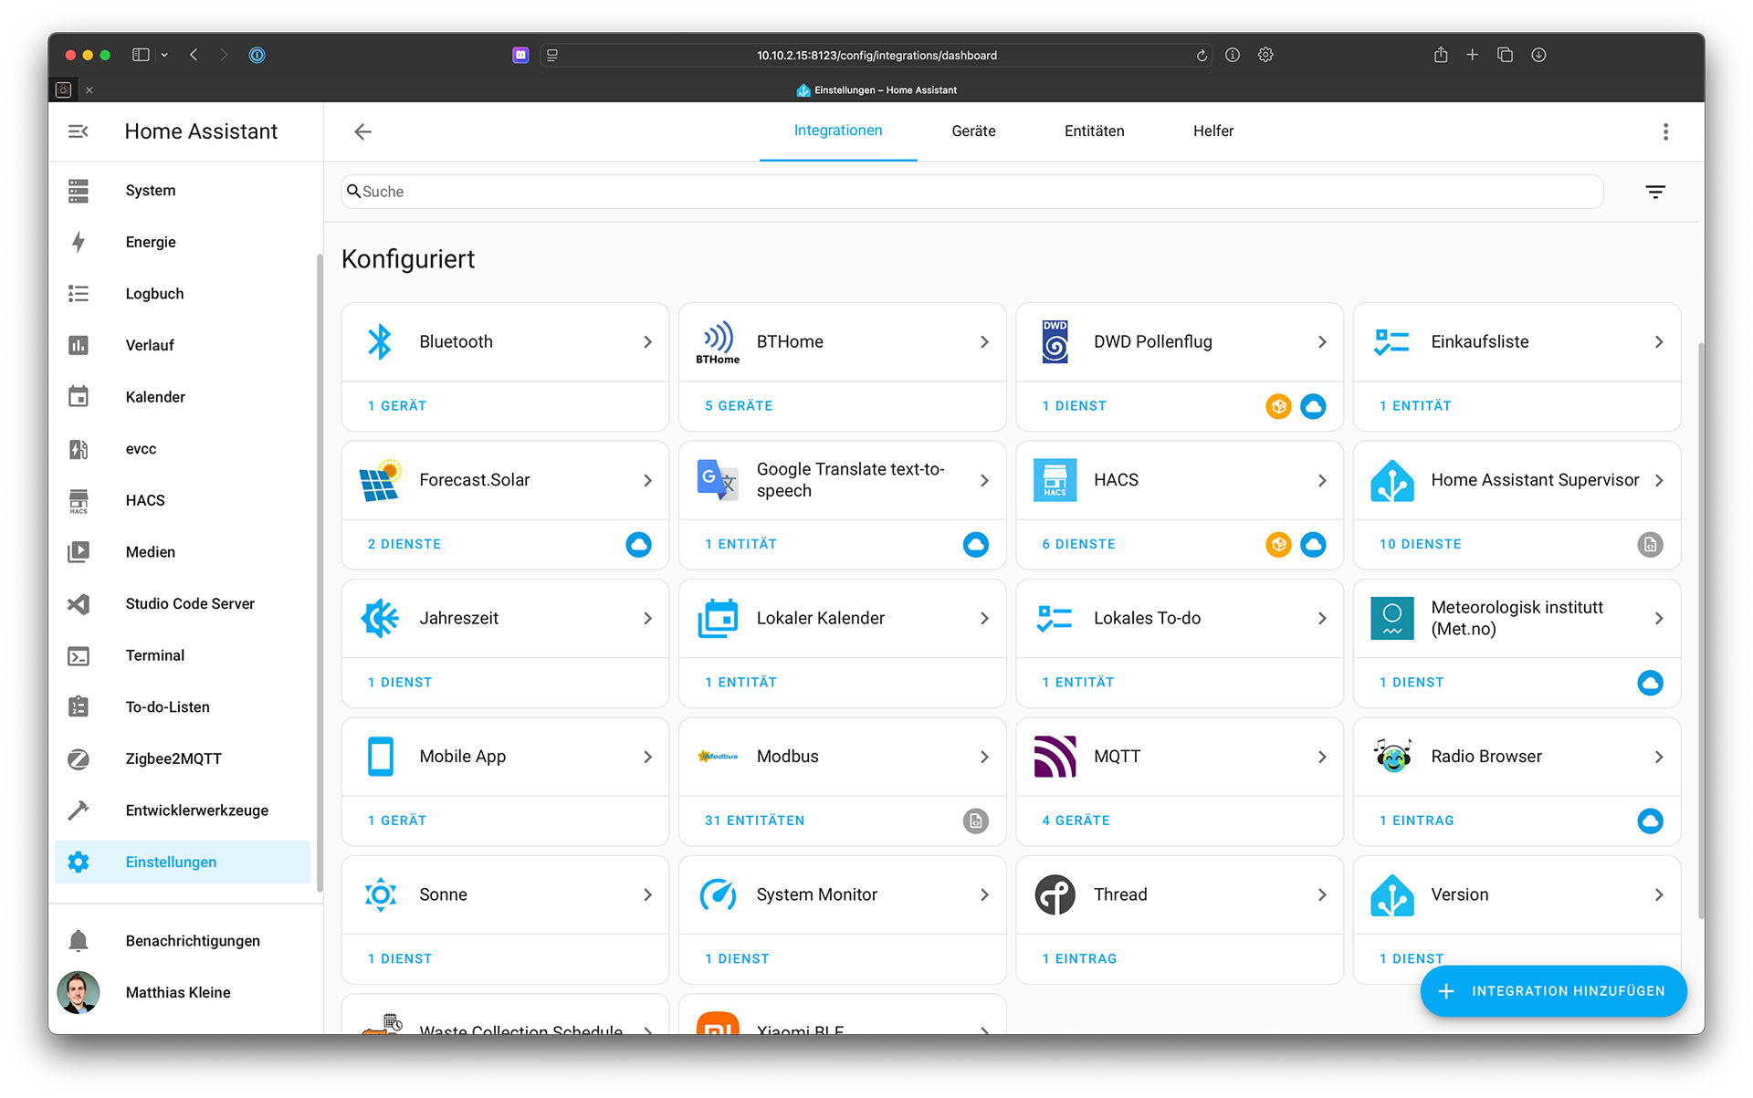Click the file badge on Modbus card
The width and height of the screenshot is (1753, 1098).
[x=976, y=821]
